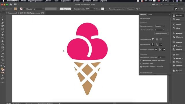Click the Home icon in title bar
The width and height of the screenshot is (185, 104).
point(11,5)
